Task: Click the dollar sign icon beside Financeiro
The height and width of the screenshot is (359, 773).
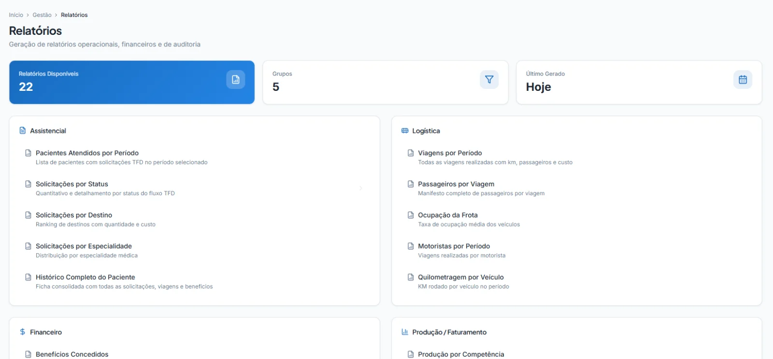Action: pyautogui.click(x=22, y=332)
